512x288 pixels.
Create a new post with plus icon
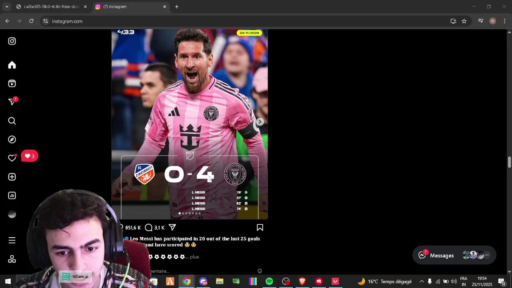point(12,177)
